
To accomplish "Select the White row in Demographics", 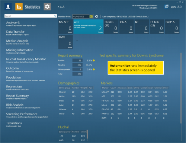I will click(x=76, y=96).
